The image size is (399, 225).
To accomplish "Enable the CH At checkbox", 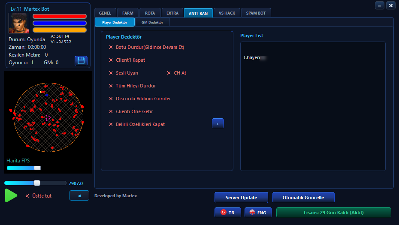I will 177,73.
